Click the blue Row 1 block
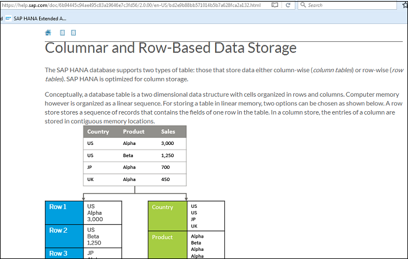The height and width of the screenshot is (259, 408). pyautogui.click(x=65, y=212)
